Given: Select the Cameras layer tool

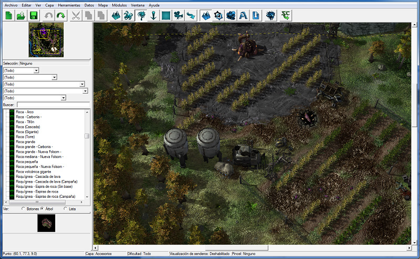Looking at the screenshot, I should coord(178,16).
